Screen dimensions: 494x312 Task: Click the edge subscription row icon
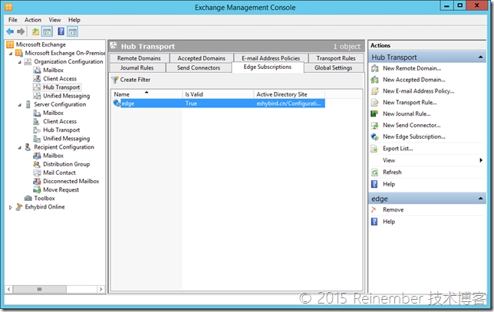[x=117, y=103]
